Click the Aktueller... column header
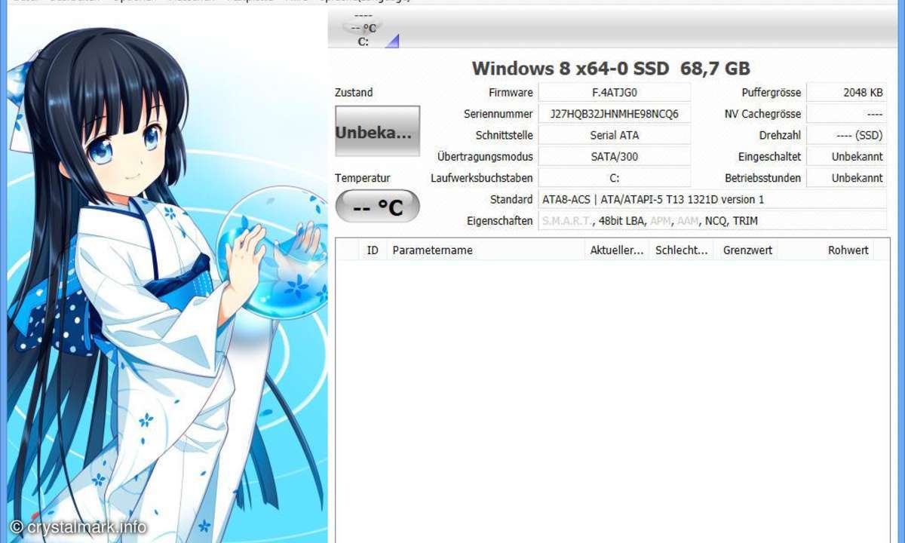This screenshot has height=543, width=905. pos(617,250)
